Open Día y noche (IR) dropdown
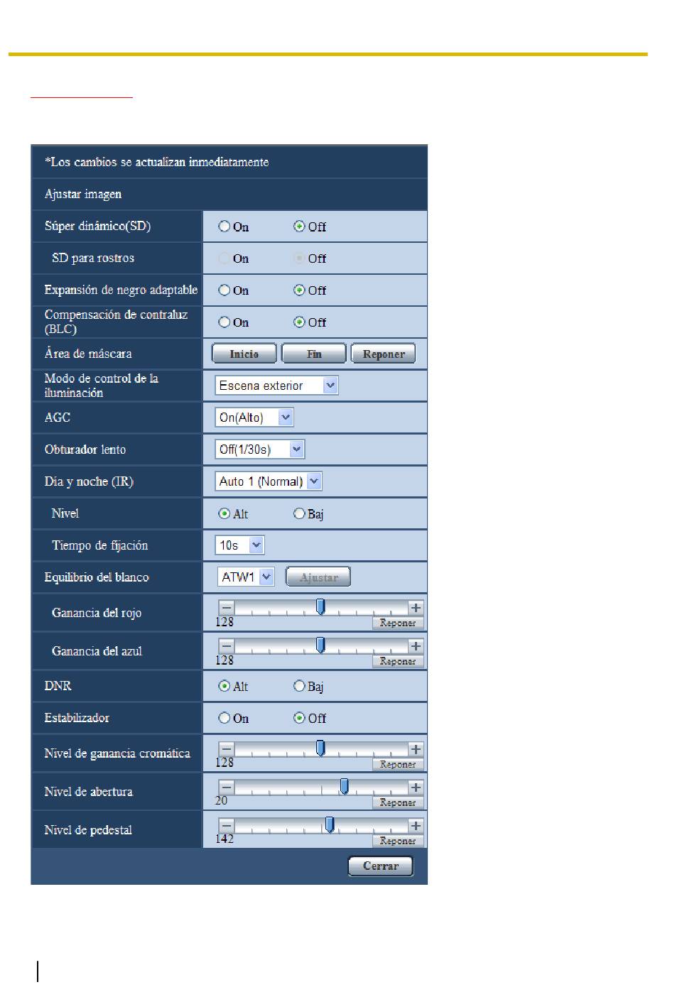 click(x=269, y=481)
